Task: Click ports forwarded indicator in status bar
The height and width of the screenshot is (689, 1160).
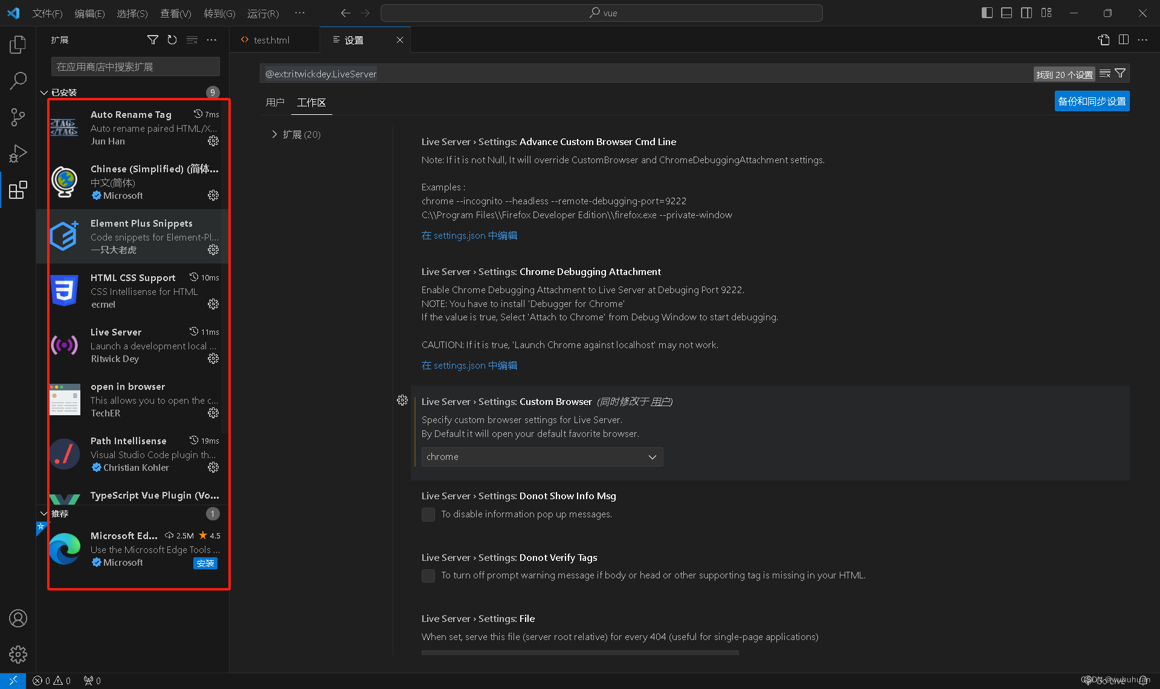Action: [x=92, y=681]
